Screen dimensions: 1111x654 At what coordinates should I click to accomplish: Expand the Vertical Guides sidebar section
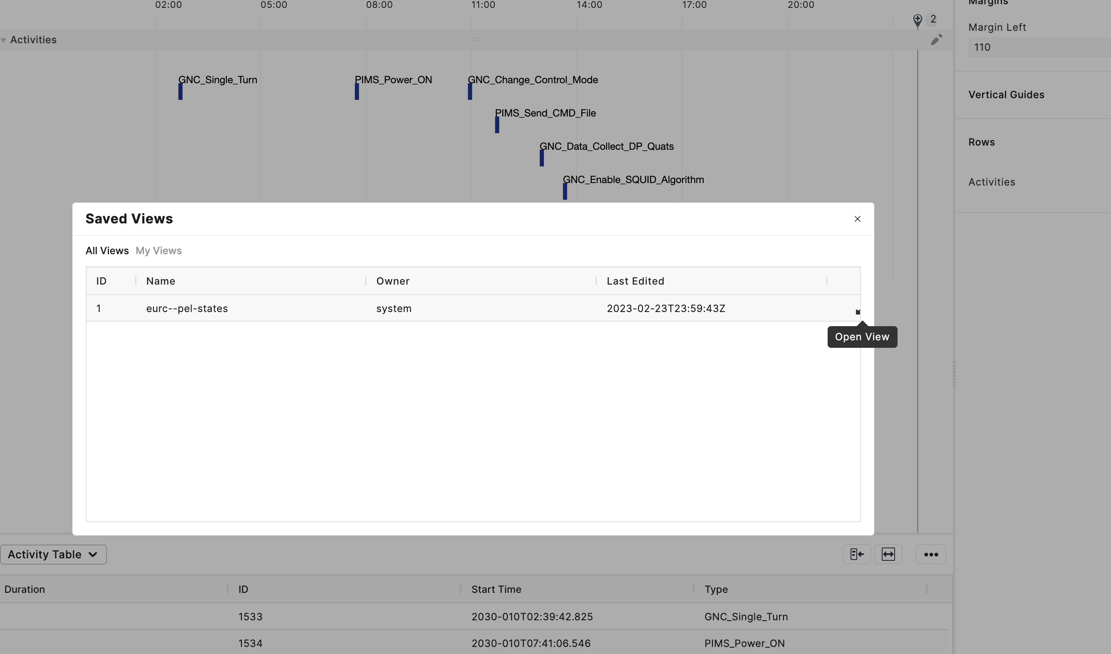tap(1006, 94)
